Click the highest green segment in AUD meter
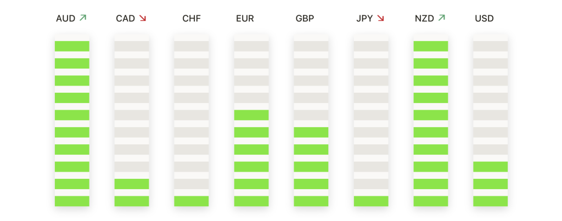 [x=72, y=46]
